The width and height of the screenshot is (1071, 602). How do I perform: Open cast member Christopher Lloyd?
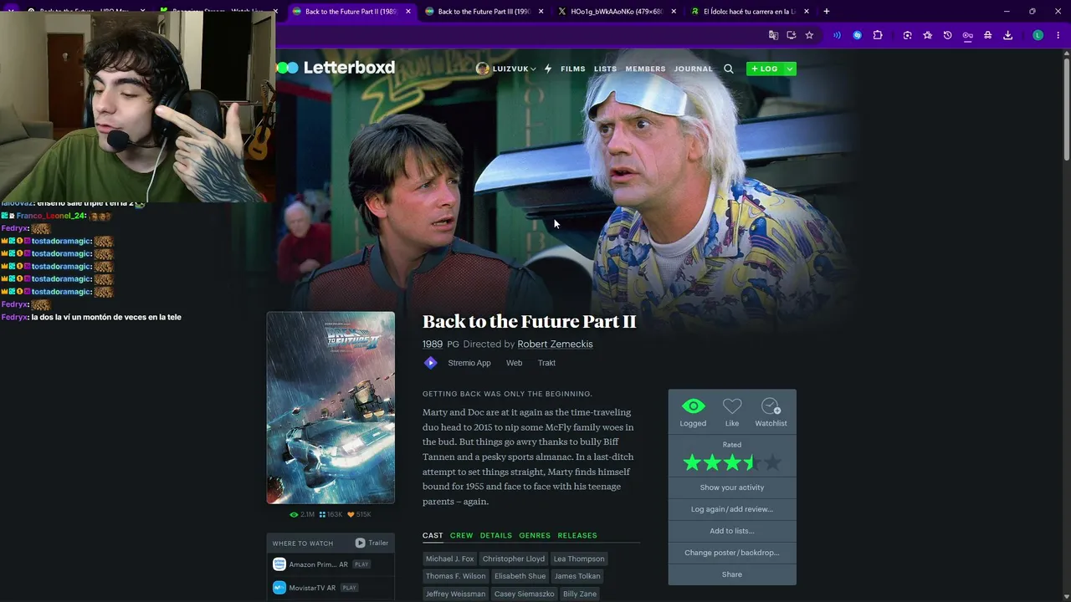[514, 559]
